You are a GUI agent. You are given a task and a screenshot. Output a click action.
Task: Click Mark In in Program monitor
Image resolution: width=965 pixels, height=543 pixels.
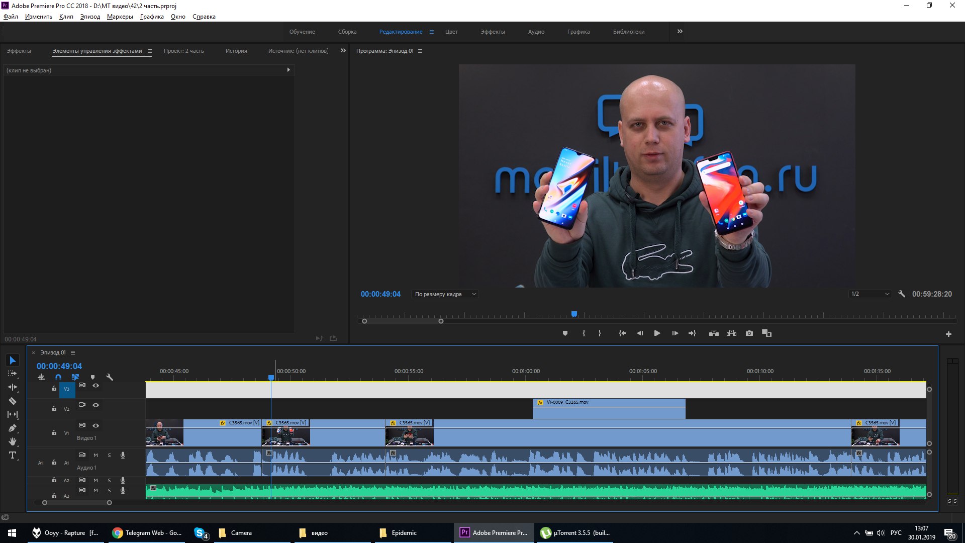[584, 333]
